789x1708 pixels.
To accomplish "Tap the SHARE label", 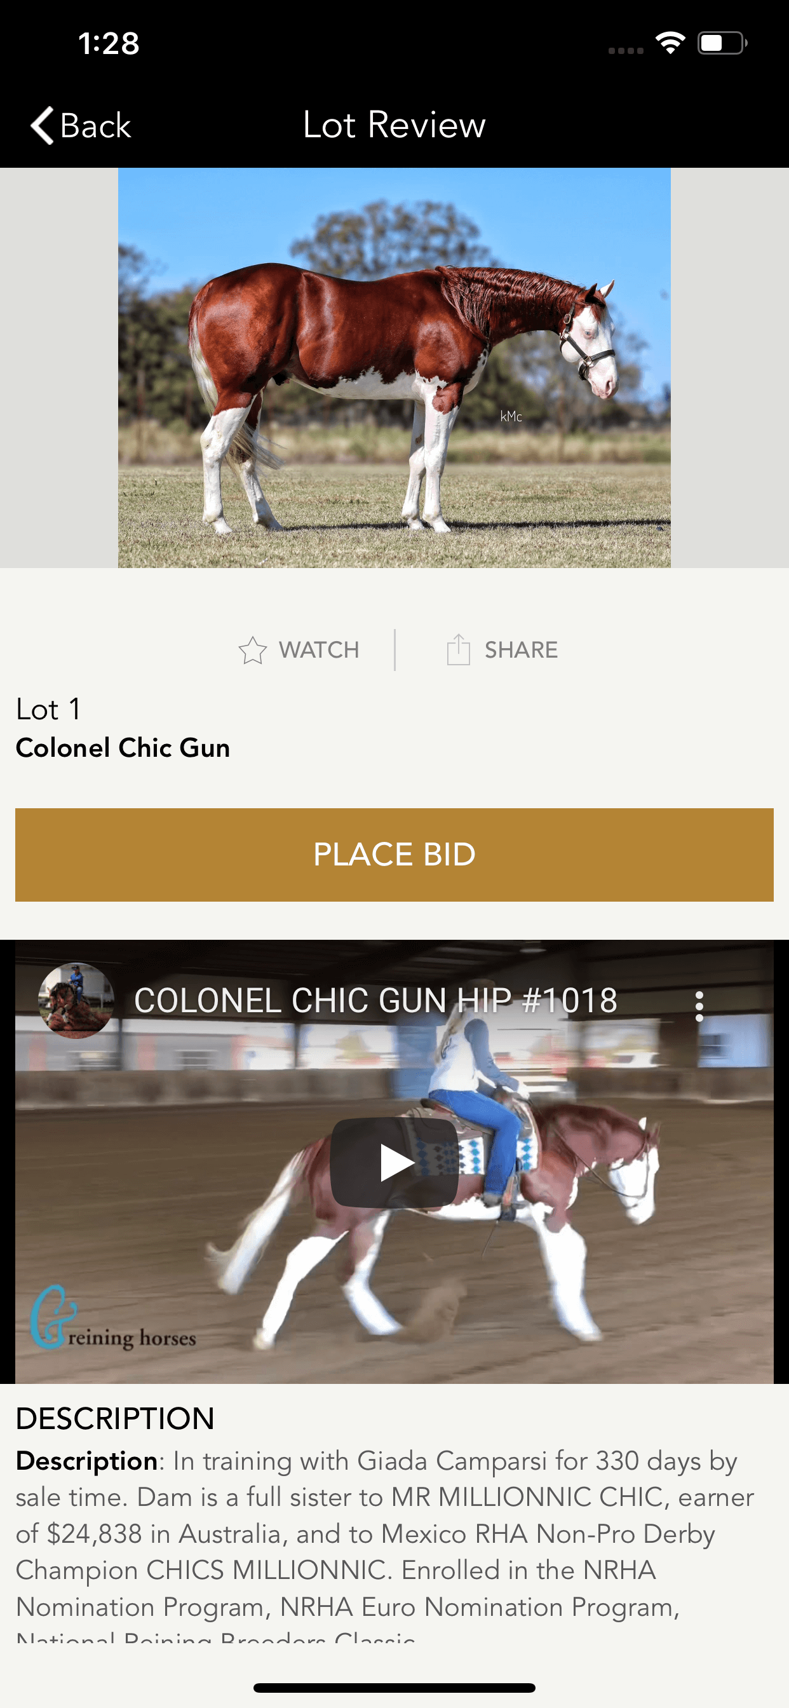I will pos(521,650).
